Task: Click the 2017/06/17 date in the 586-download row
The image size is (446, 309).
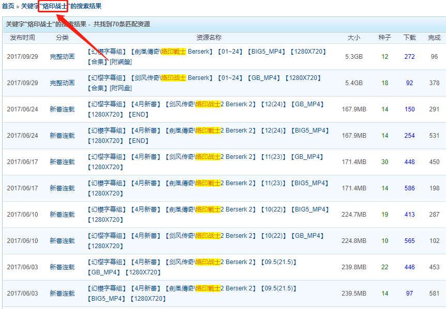Action: coord(22,188)
